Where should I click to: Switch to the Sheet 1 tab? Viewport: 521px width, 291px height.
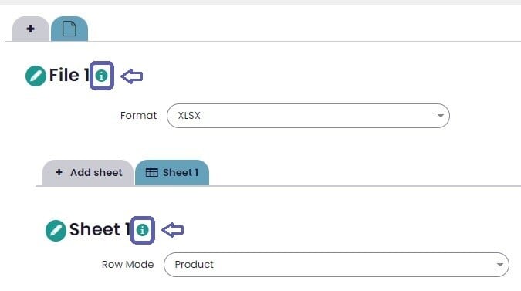(x=172, y=173)
